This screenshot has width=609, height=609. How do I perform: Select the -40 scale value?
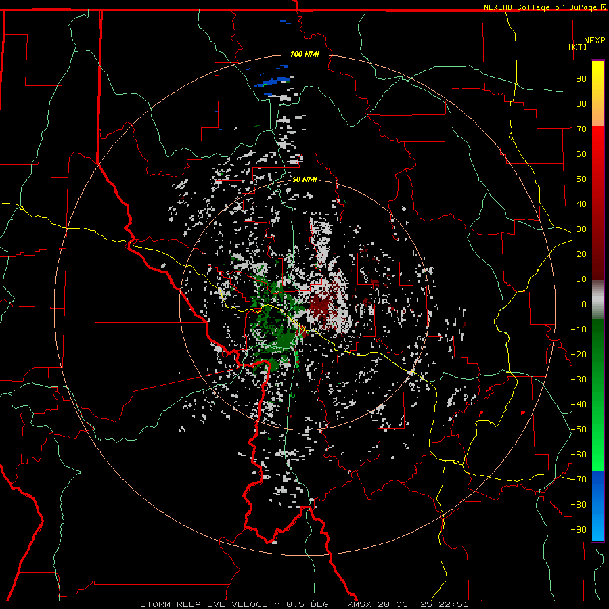click(x=579, y=405)
